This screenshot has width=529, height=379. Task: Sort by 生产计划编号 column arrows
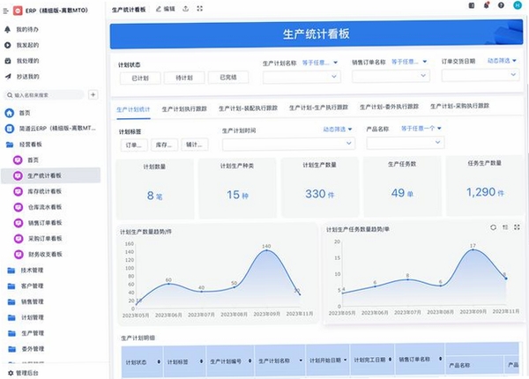point(250,360)
